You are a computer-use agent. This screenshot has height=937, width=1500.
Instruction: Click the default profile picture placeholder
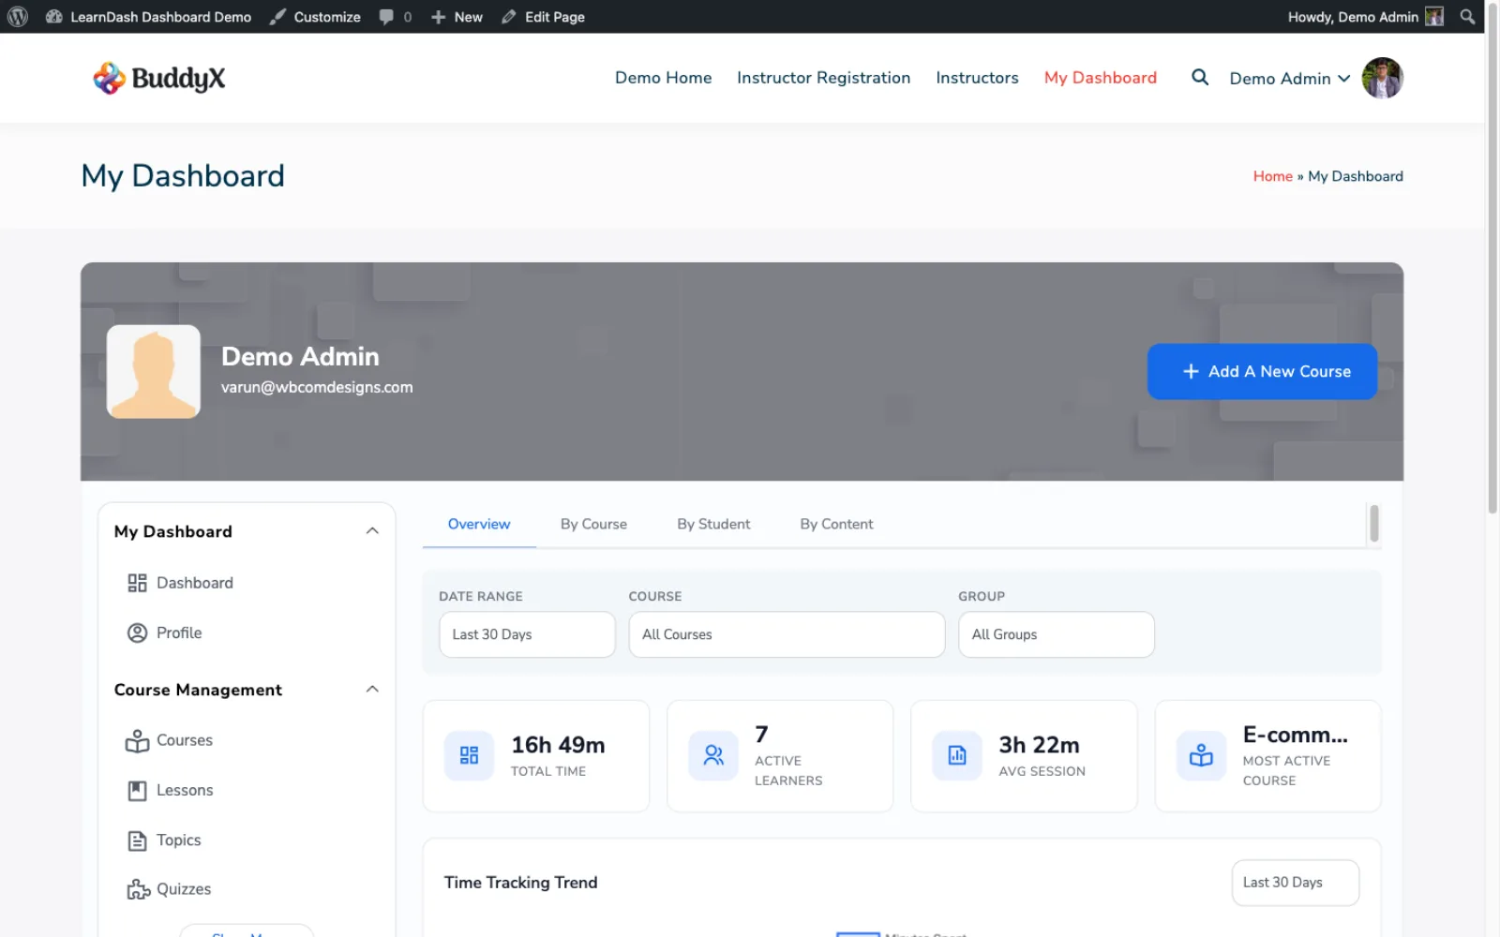tap(154, 371)
